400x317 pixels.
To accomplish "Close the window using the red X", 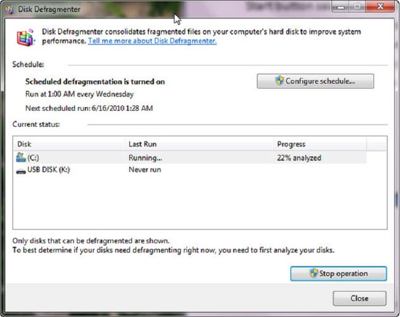I will pyautogui.click(x=379, y=7).
